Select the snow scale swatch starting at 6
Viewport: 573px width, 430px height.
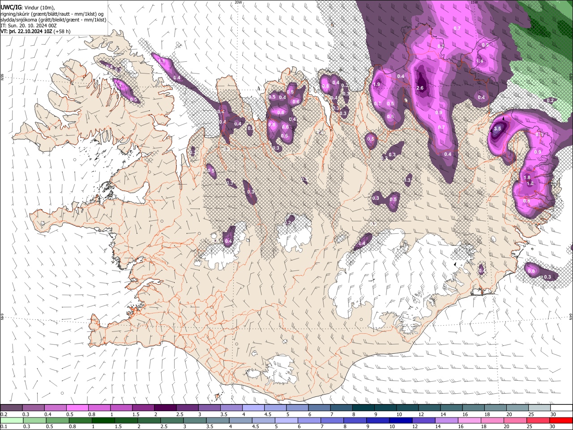pyautogui.click(x=320, y=408)
